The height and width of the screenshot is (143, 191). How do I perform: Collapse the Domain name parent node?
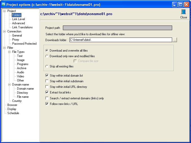pos(9,85)
